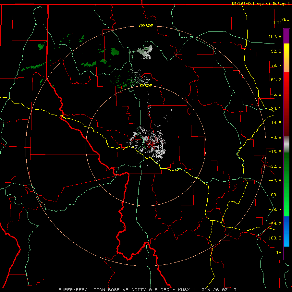Click the 100 NMI range ring label
This screenshot has height=292, width=292.
(146, 26)
